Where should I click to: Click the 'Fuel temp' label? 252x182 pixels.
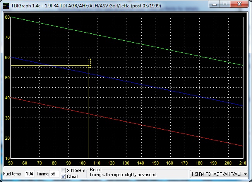point(12,174)
